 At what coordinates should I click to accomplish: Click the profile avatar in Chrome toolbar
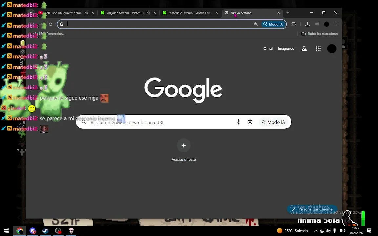click(x=326, y=24)
